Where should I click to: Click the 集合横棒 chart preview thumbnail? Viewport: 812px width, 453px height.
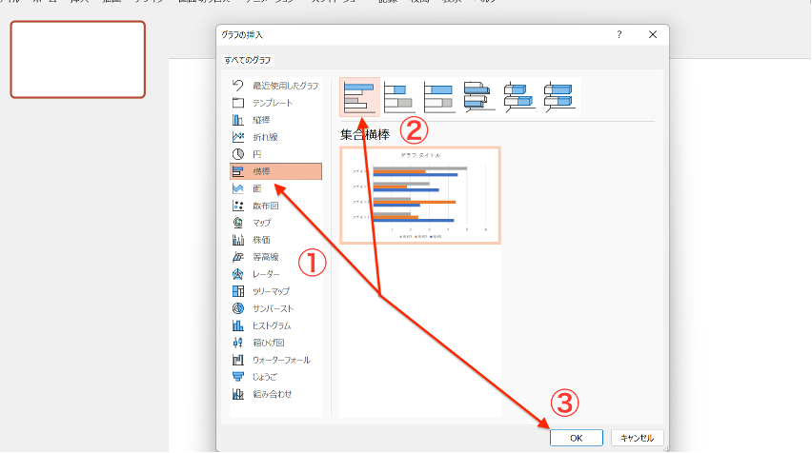click(420, 195)
